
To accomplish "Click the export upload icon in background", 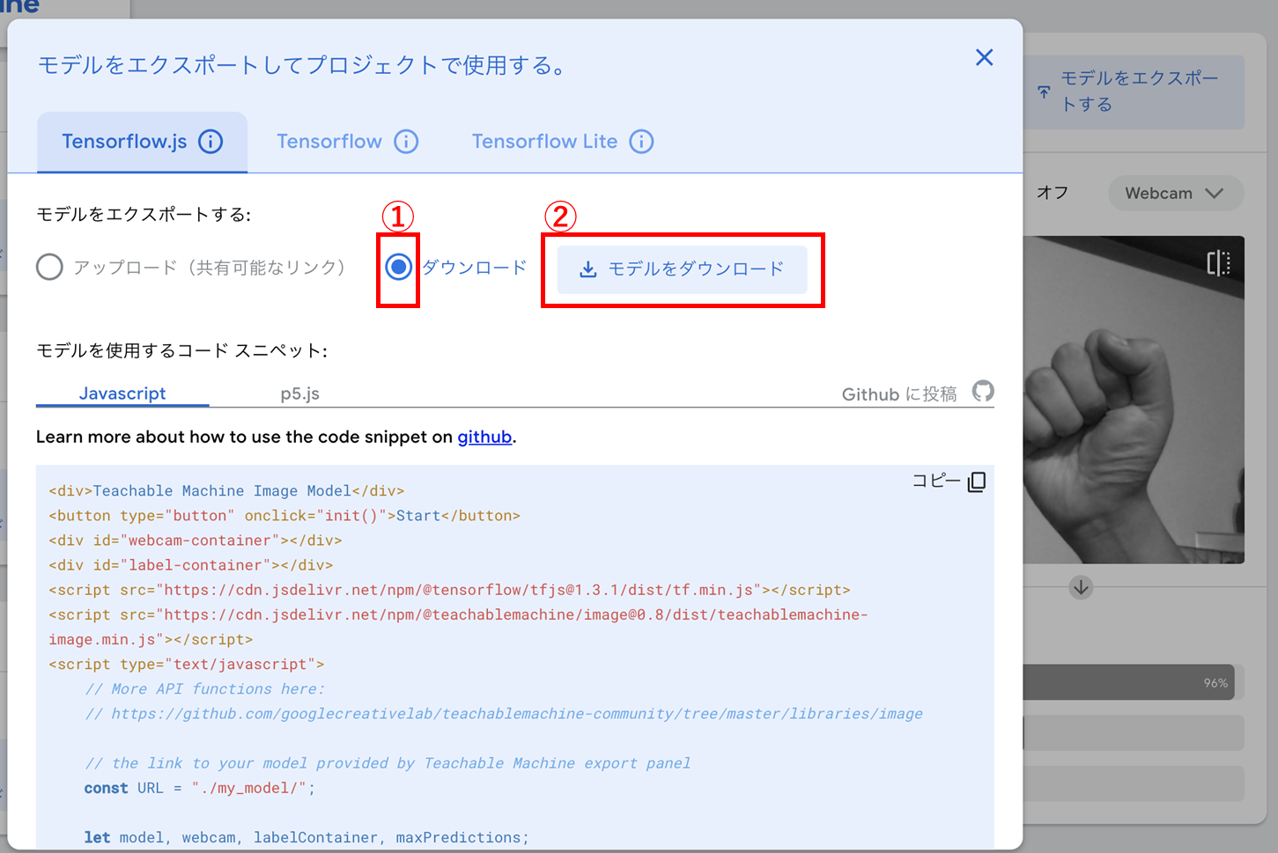I will [x=1044, y=92].
